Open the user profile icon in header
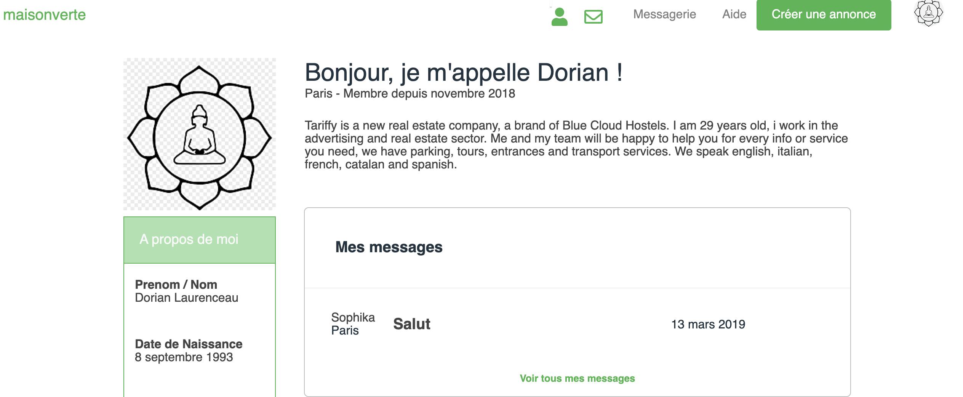The width and height of the screenshot is (963, 397). coord(559,17)
